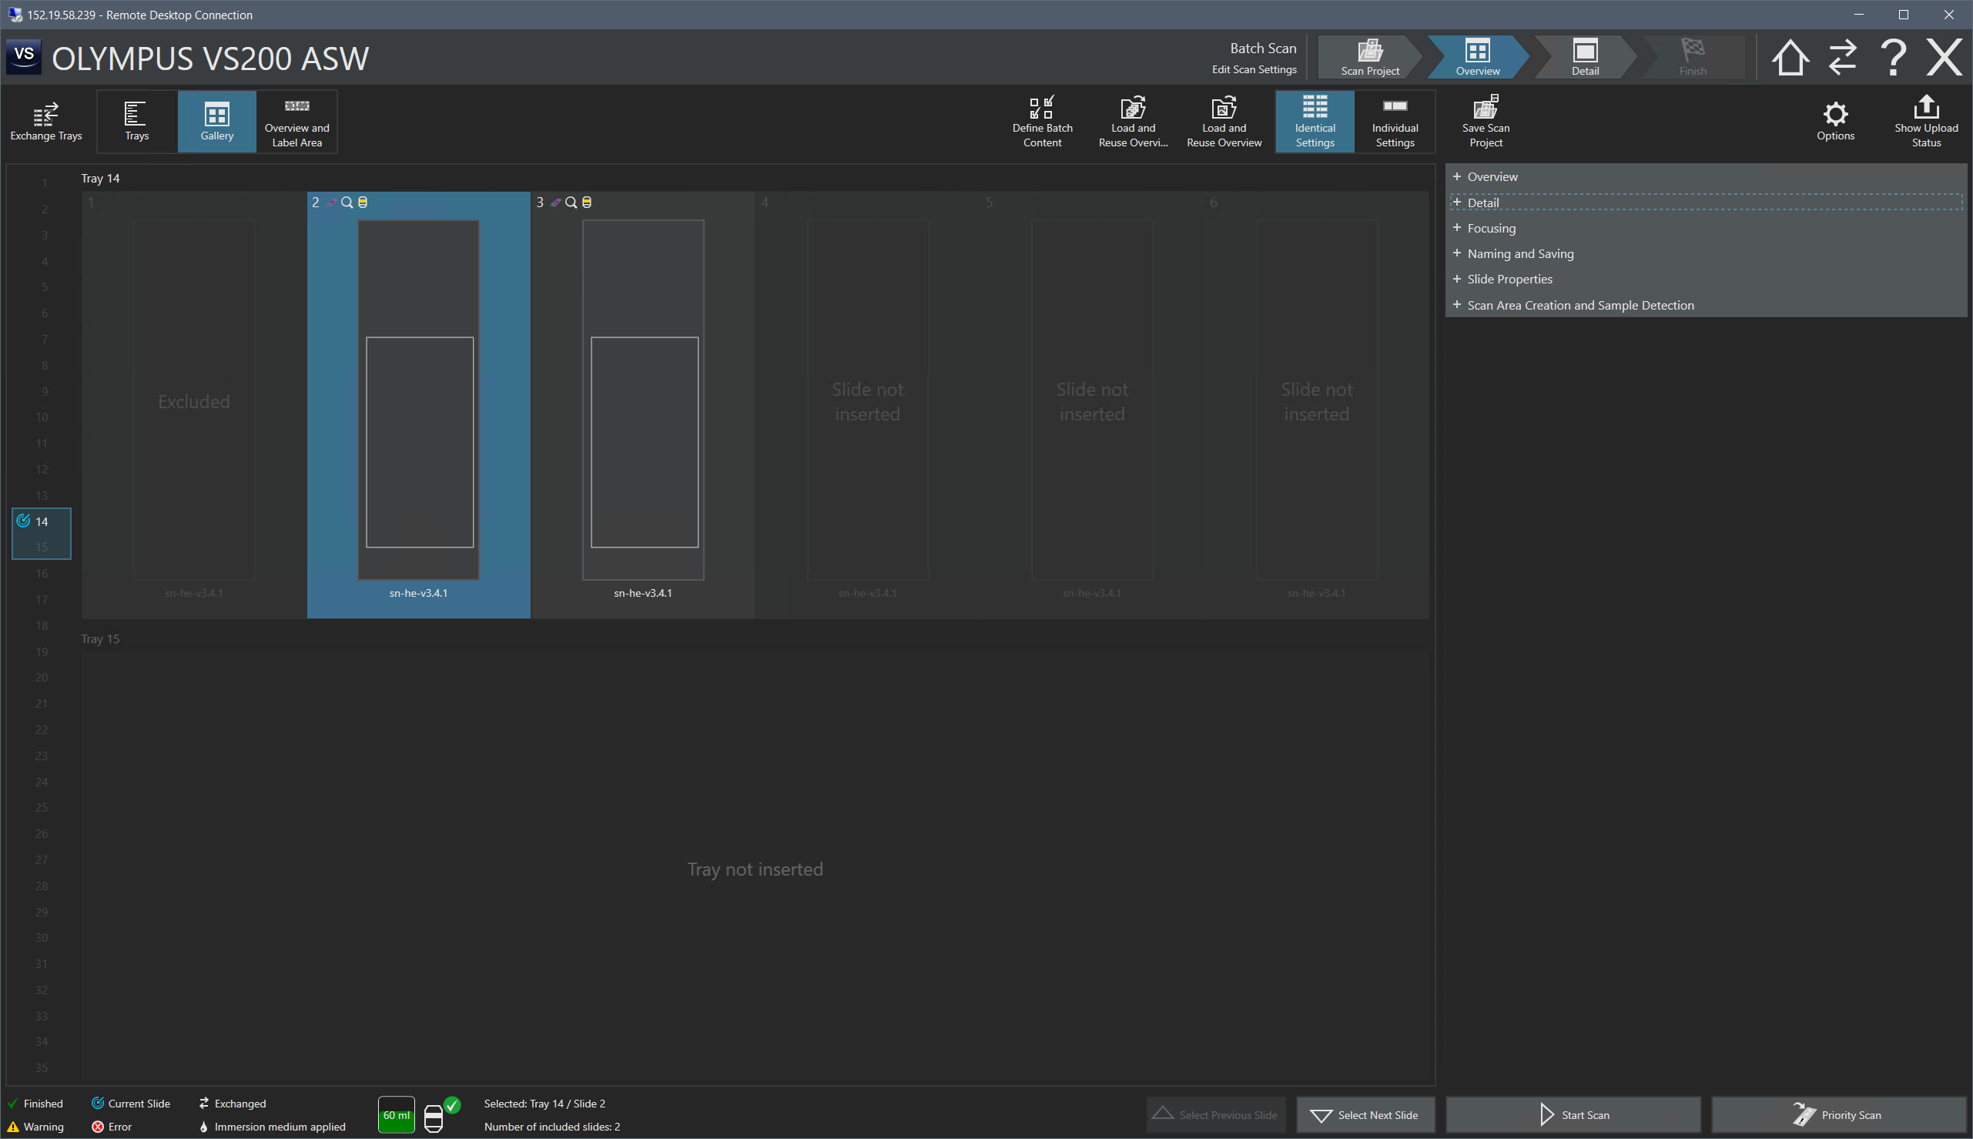The height and width of the screenshot is (1139, 1973).
Task: Open the Help question mark icon
Action: (1893, 58)
